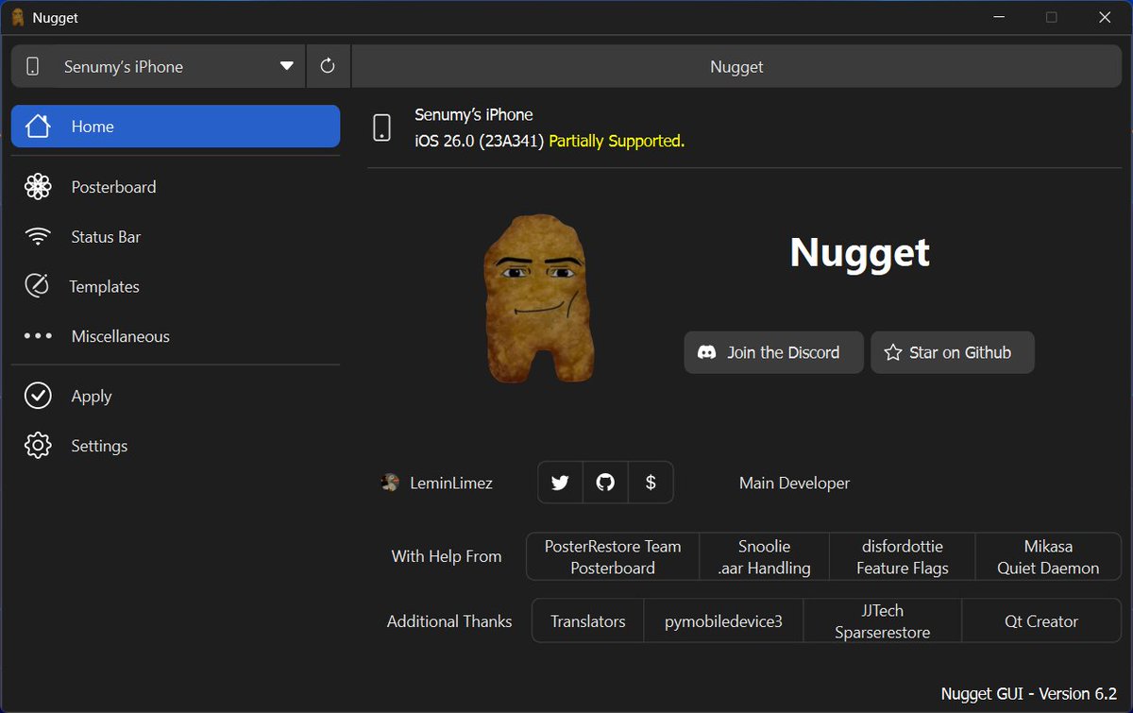Click the pymobiledevice3 button
This screenshot has width=1133, height=713.
click(723, 621)
